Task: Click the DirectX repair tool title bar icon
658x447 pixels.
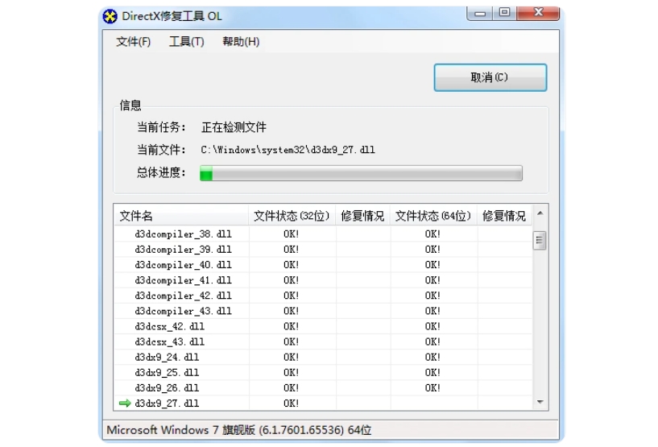Action: [110, 17]
